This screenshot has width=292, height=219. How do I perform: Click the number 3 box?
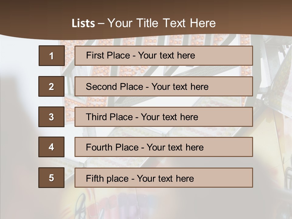tap(51, 117)
